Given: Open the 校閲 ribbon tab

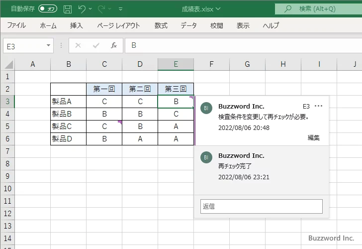Looking at the screenshot, I should click(217, 25).
